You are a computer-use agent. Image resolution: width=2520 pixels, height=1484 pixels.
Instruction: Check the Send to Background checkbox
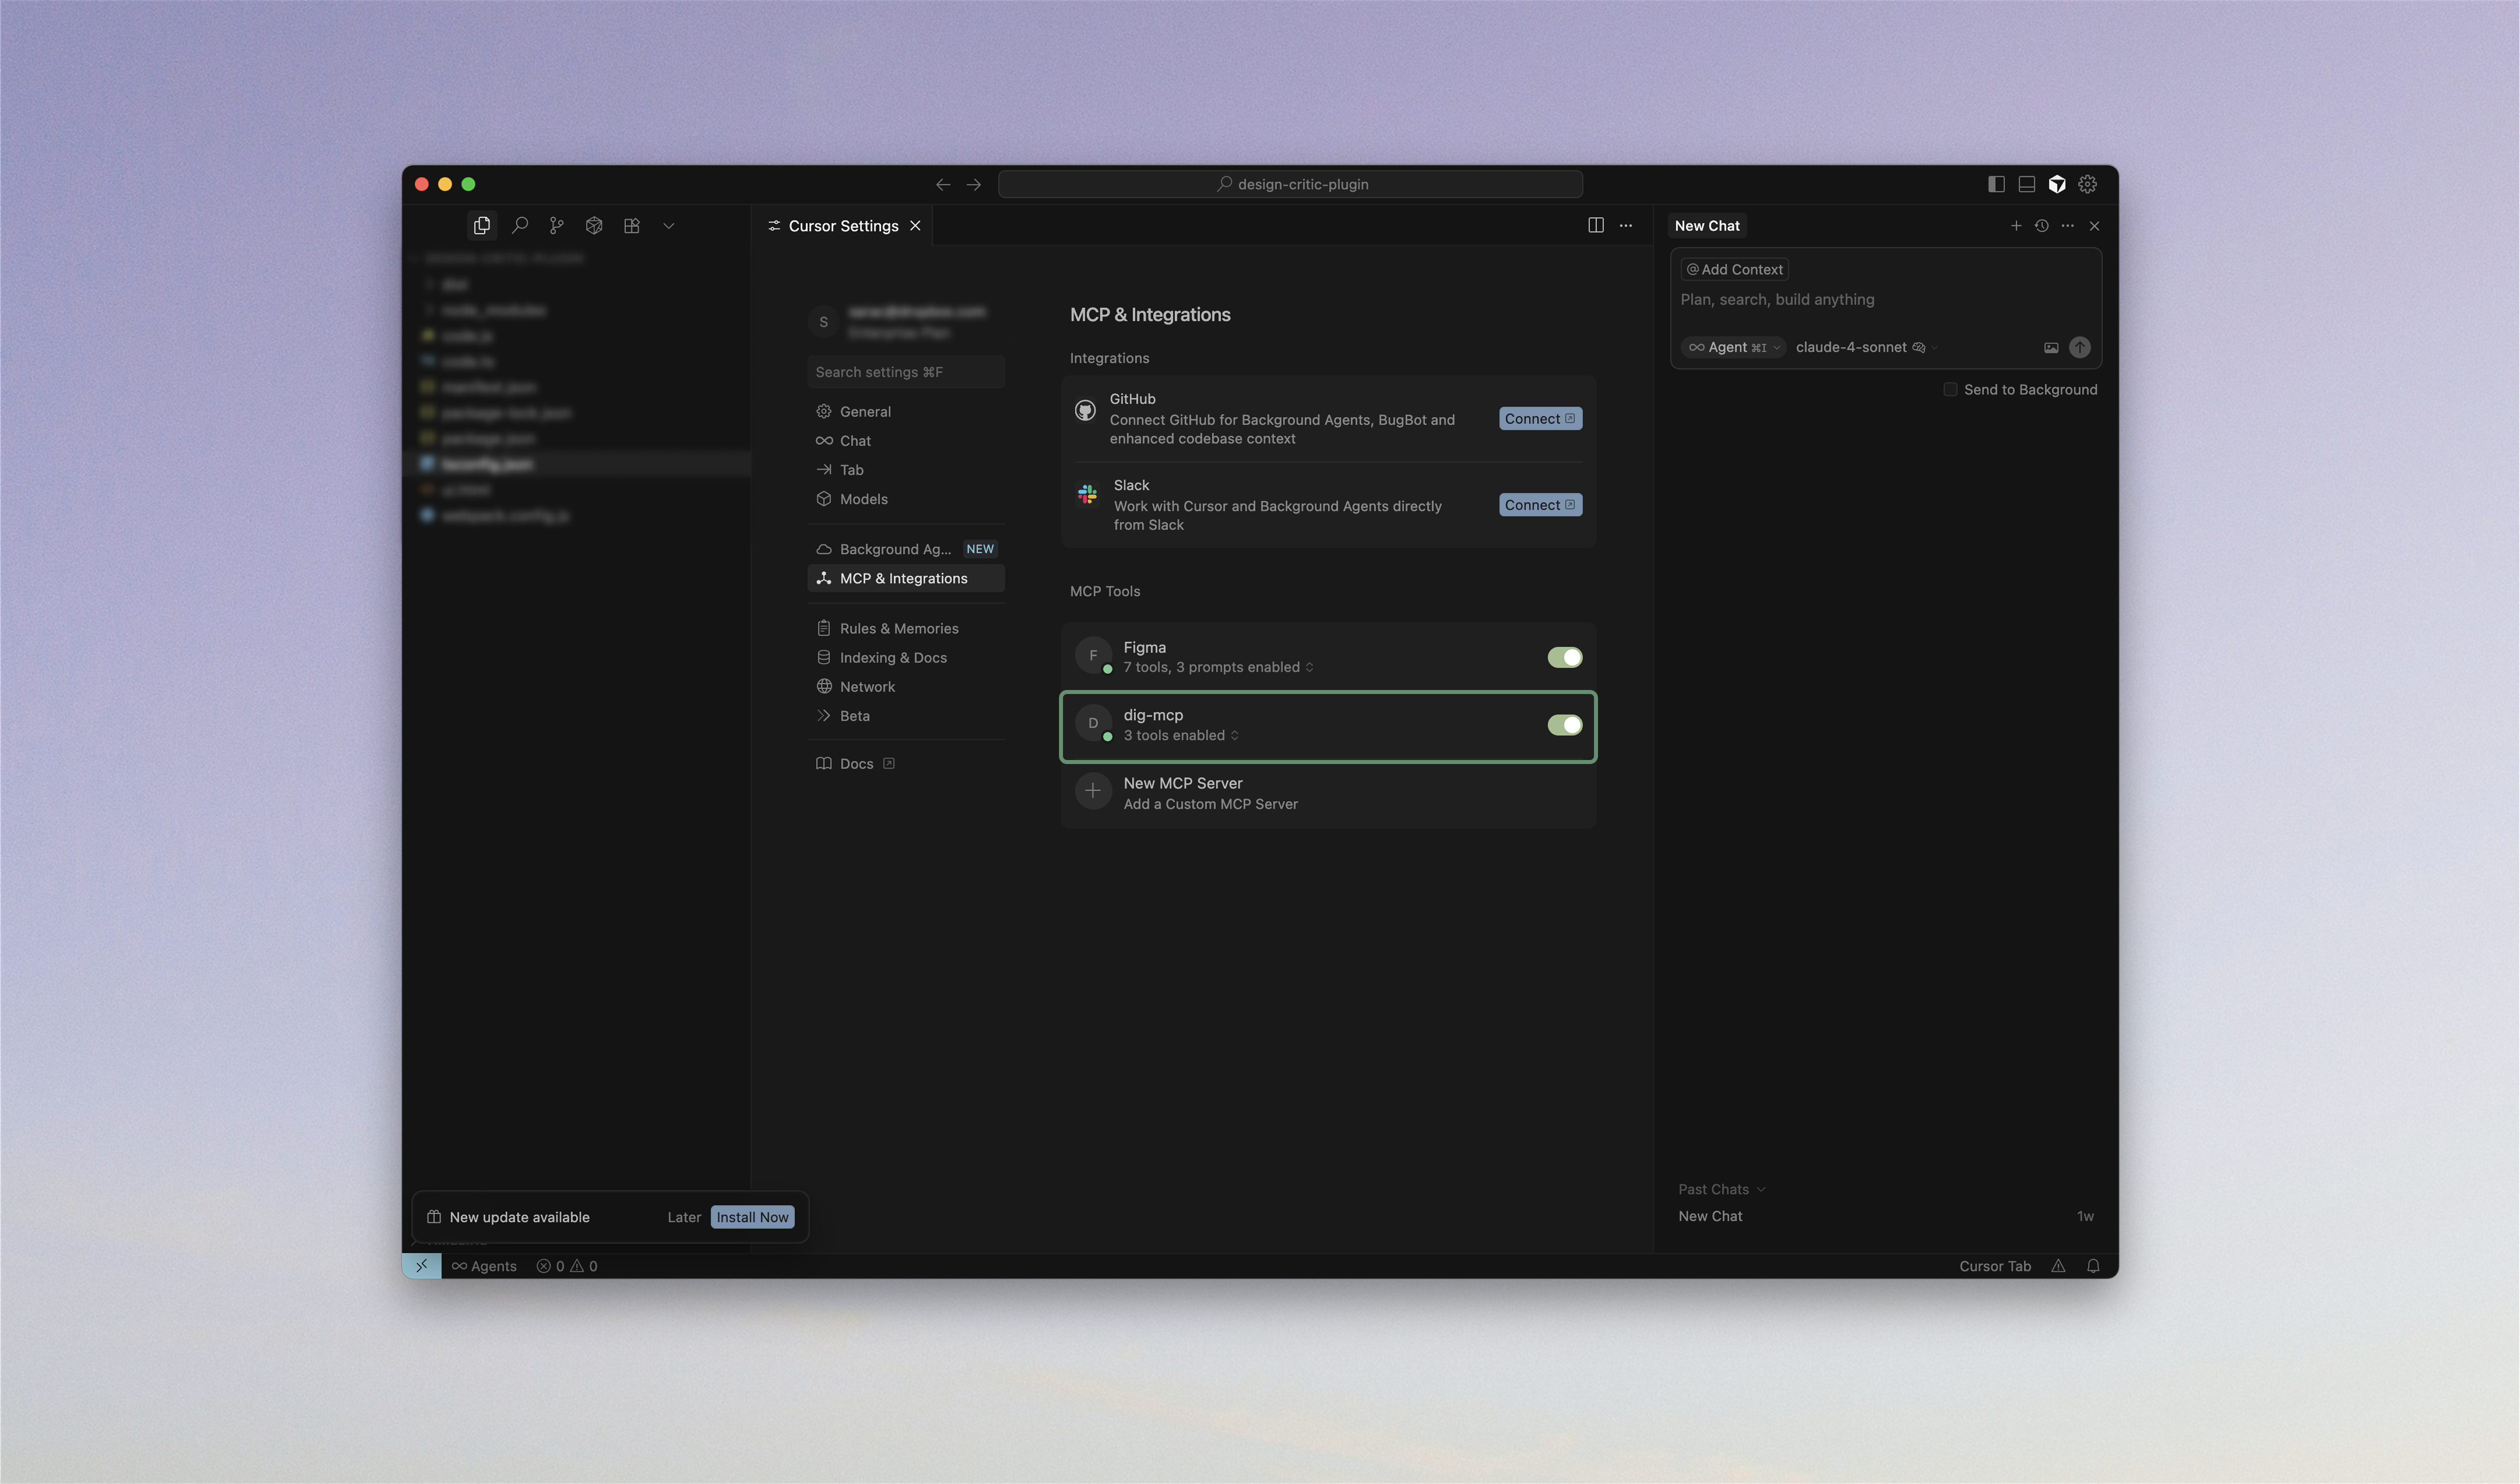(x=1950, y=390)
